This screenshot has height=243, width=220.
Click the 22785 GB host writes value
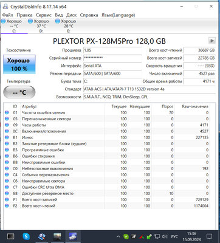click(x=199, y=58)
